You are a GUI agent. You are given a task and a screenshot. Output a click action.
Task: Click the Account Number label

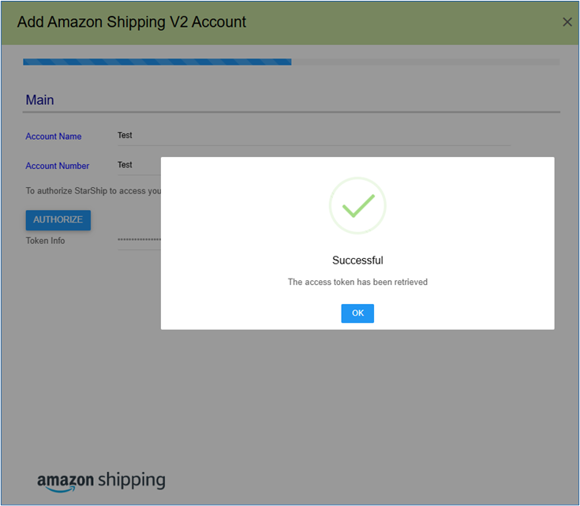(58, 166)
